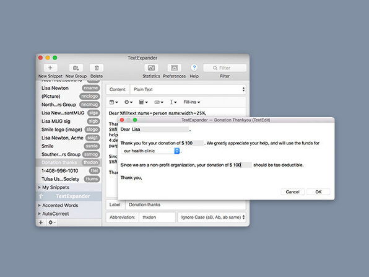Click OK in the fill-in dialog
The image size is (369, 277).
(x=318, y=191)
